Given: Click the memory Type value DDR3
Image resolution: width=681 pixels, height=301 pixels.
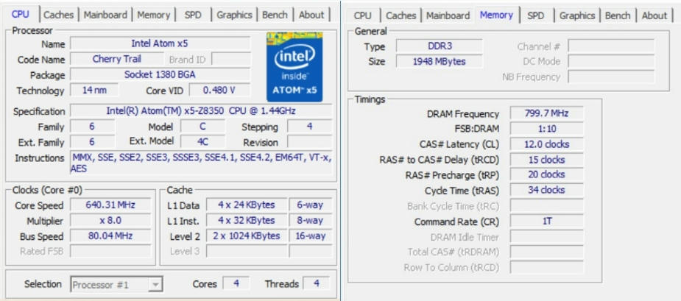Looking at the screenshot, I should [439, 46].
